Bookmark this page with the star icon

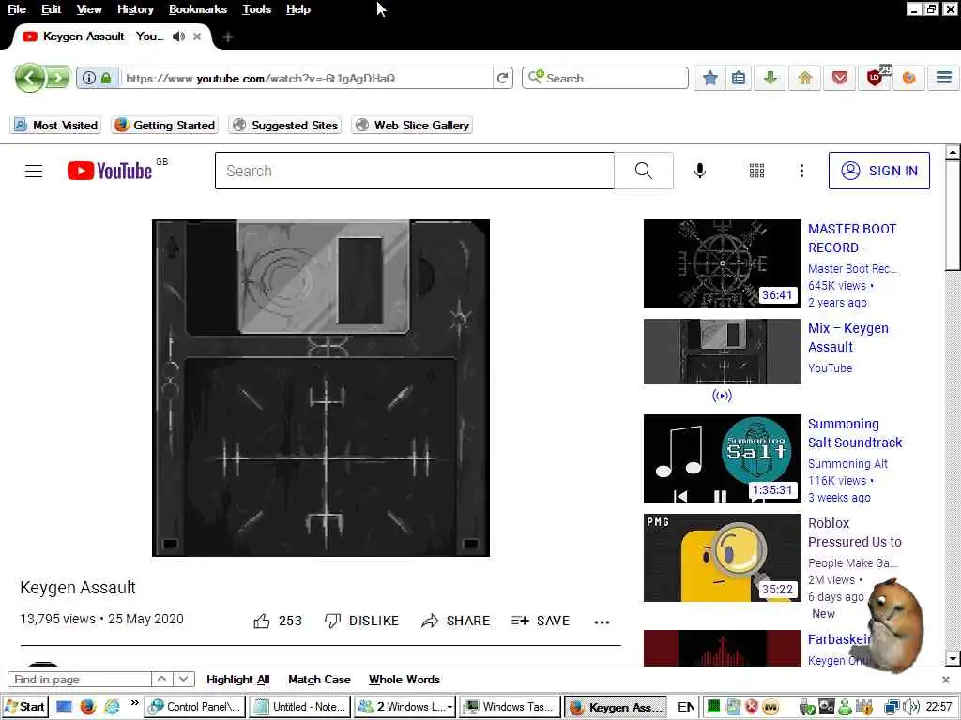[709, 79]
